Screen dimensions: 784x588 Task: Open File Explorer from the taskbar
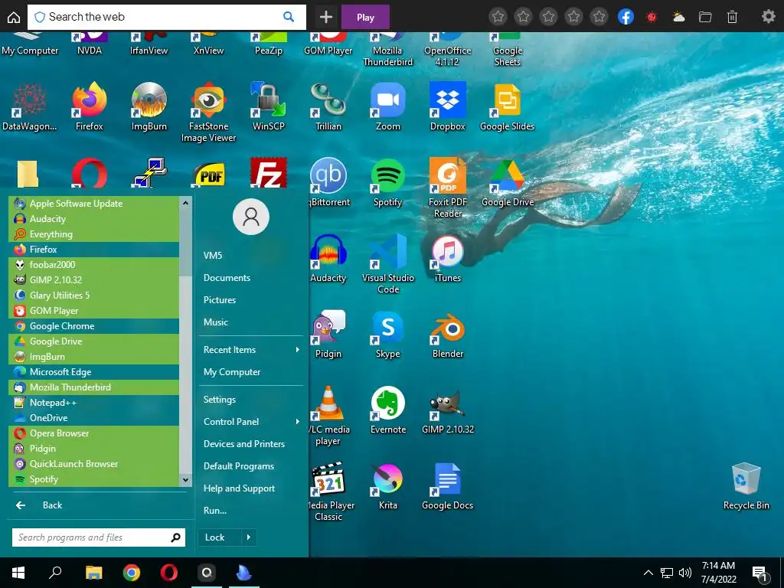pos(93,573)
